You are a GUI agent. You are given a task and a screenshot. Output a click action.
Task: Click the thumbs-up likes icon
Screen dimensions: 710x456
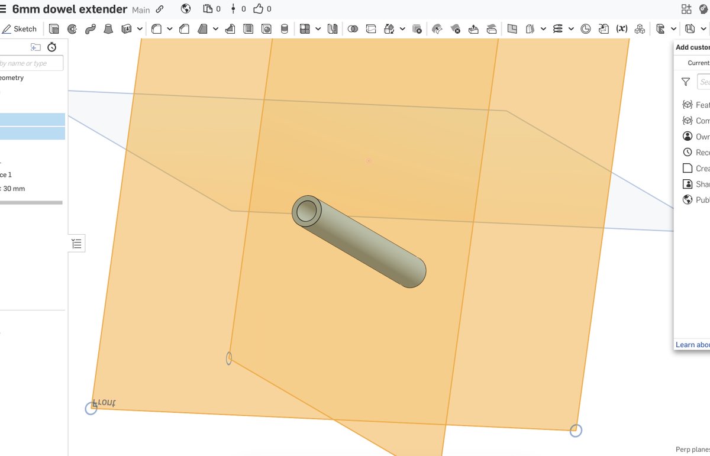(x=259, y=9)
